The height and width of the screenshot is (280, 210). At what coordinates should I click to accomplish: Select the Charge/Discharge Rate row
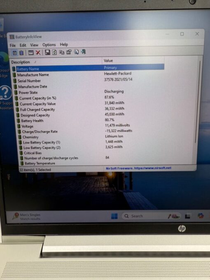coord(91,131)
